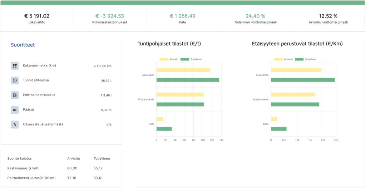Click the Todellinen voittomarginaali 24,40 % value

point(255,16)
